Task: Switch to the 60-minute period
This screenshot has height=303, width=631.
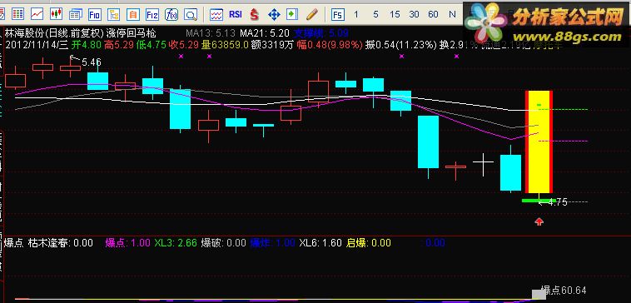Action: pos(433,14)
